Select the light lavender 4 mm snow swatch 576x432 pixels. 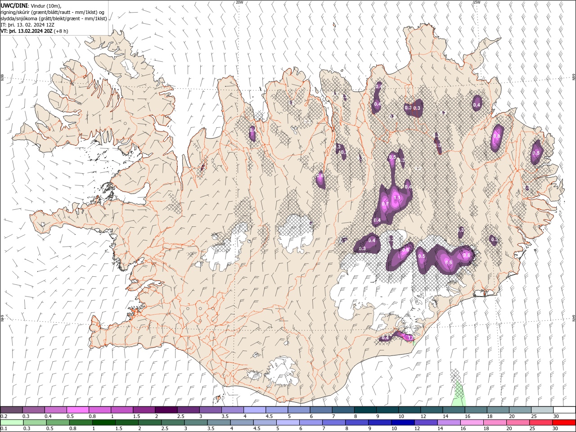[254, 409]
